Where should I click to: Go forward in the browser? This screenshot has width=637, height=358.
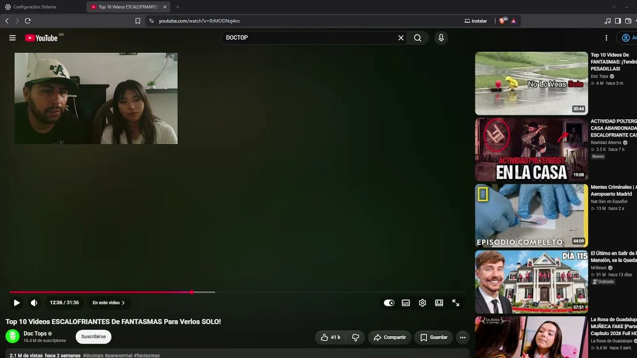point(17,21)
